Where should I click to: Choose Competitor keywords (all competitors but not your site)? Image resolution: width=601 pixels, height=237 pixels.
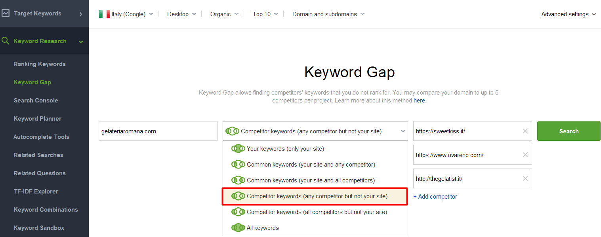[x=315, y=212]
